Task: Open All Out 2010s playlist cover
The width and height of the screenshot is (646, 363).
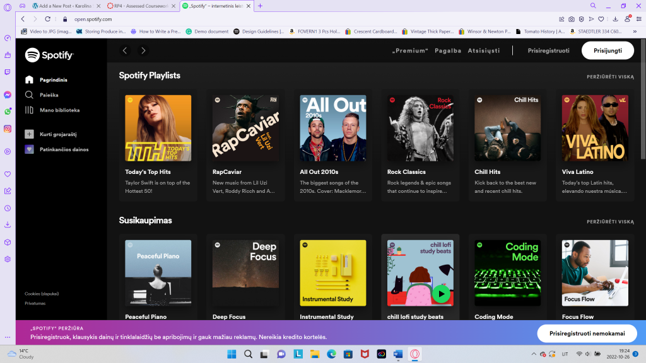Action: coord(333,128)
